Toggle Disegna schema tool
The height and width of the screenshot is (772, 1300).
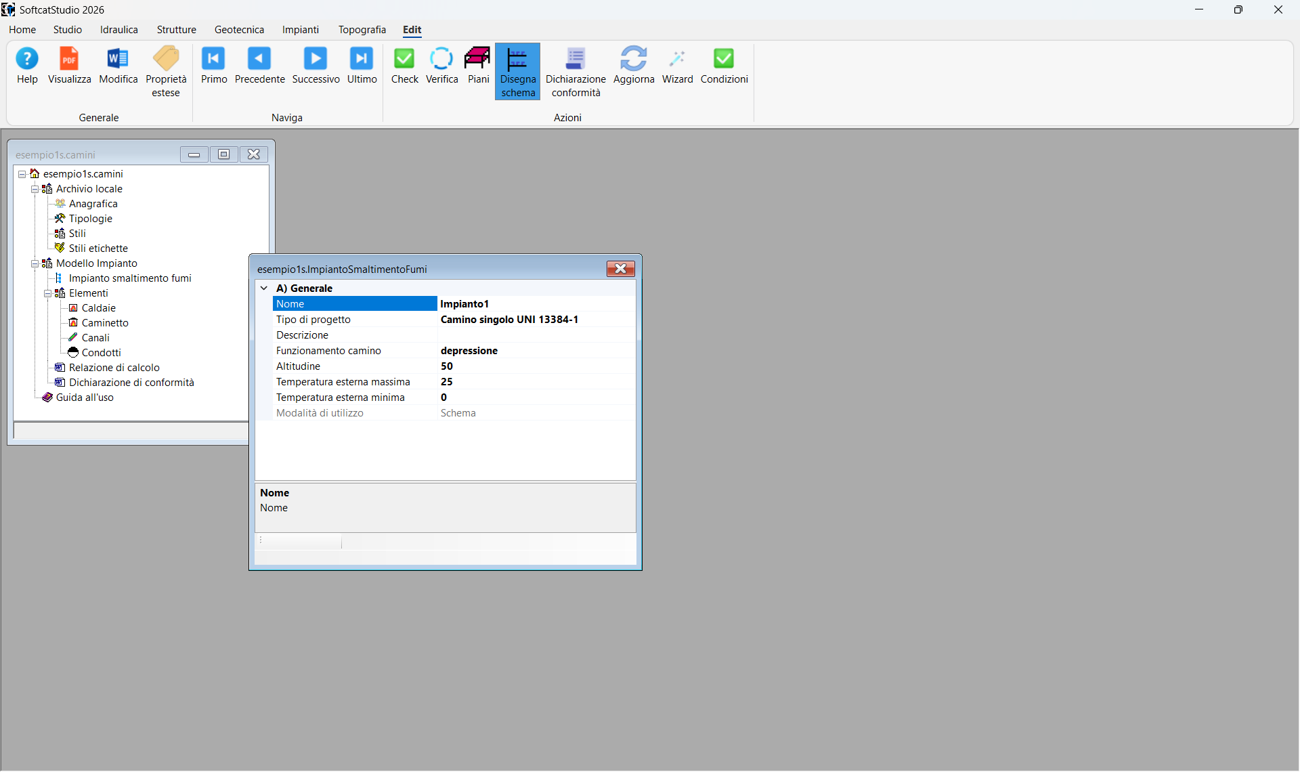click(518, 72)
